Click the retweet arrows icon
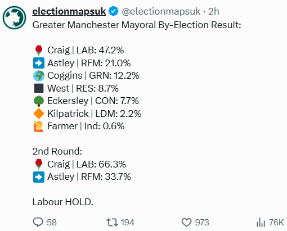This screenshot has width=287, height=231. tap(112, 222)
